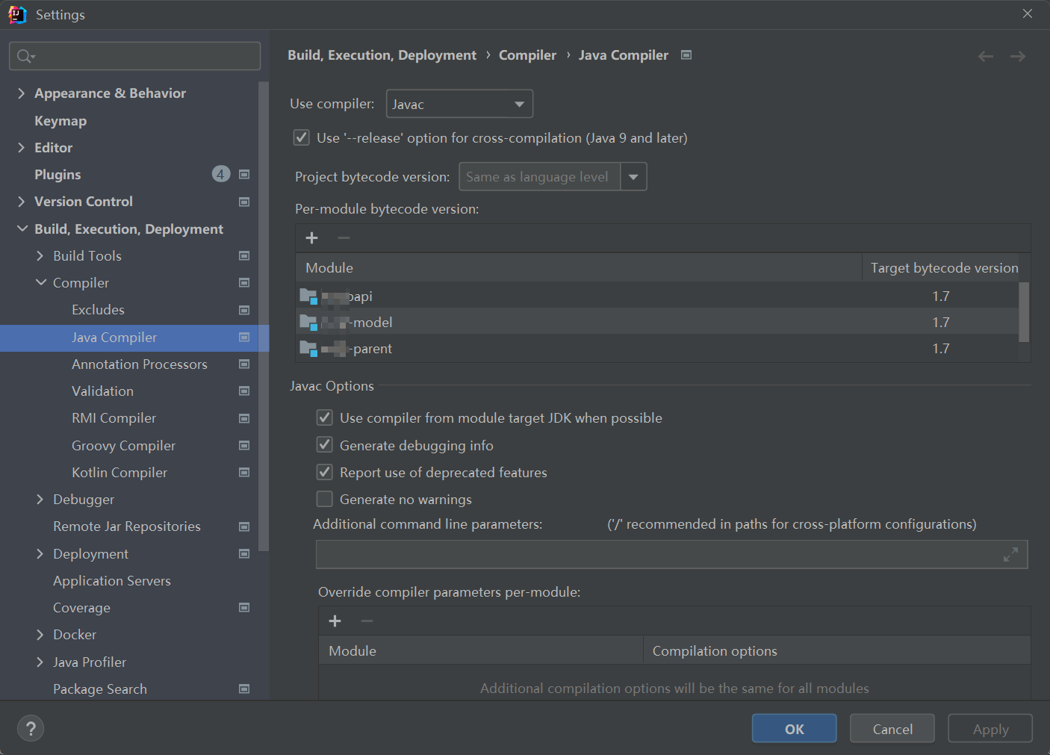1050x755 pixels.
Task: Toggle 'Generate debugging info' checkbox
Action: [325, 445]
